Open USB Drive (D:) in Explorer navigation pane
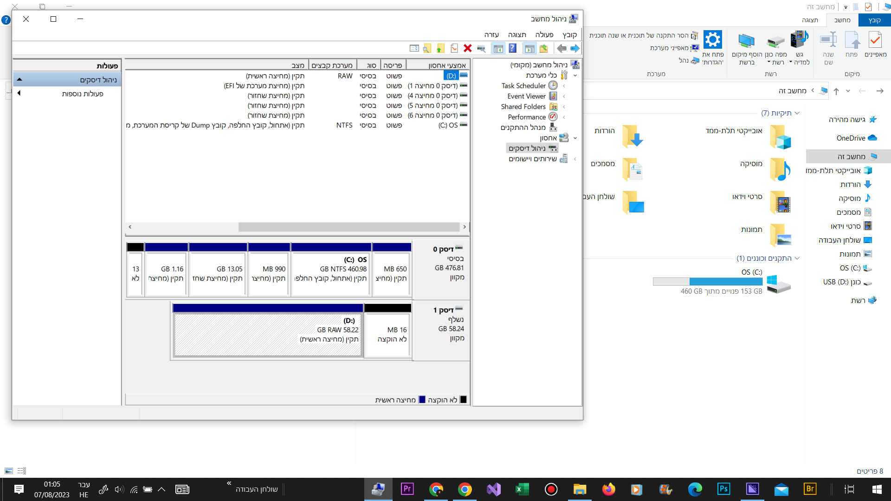The width and height of the screenshot is (891, 501). pyautogui.click(x=847, y=282)
